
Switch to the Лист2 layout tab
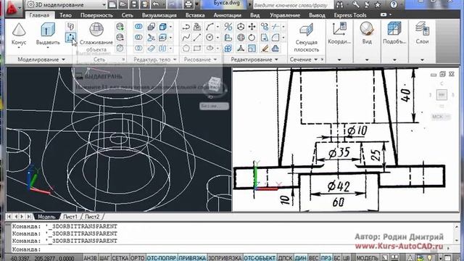(x=92, y=217)
